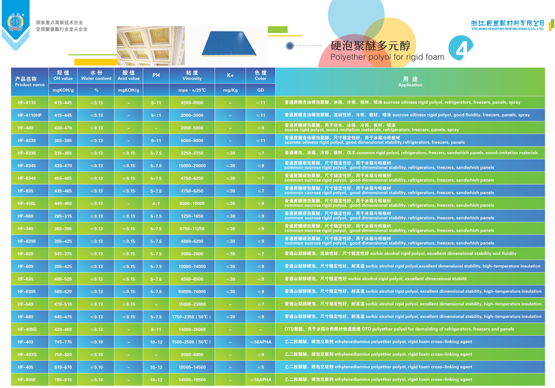Click the 'Water content' column header
The width and height of the screenshot is (555, 388).
coord(96,75)
